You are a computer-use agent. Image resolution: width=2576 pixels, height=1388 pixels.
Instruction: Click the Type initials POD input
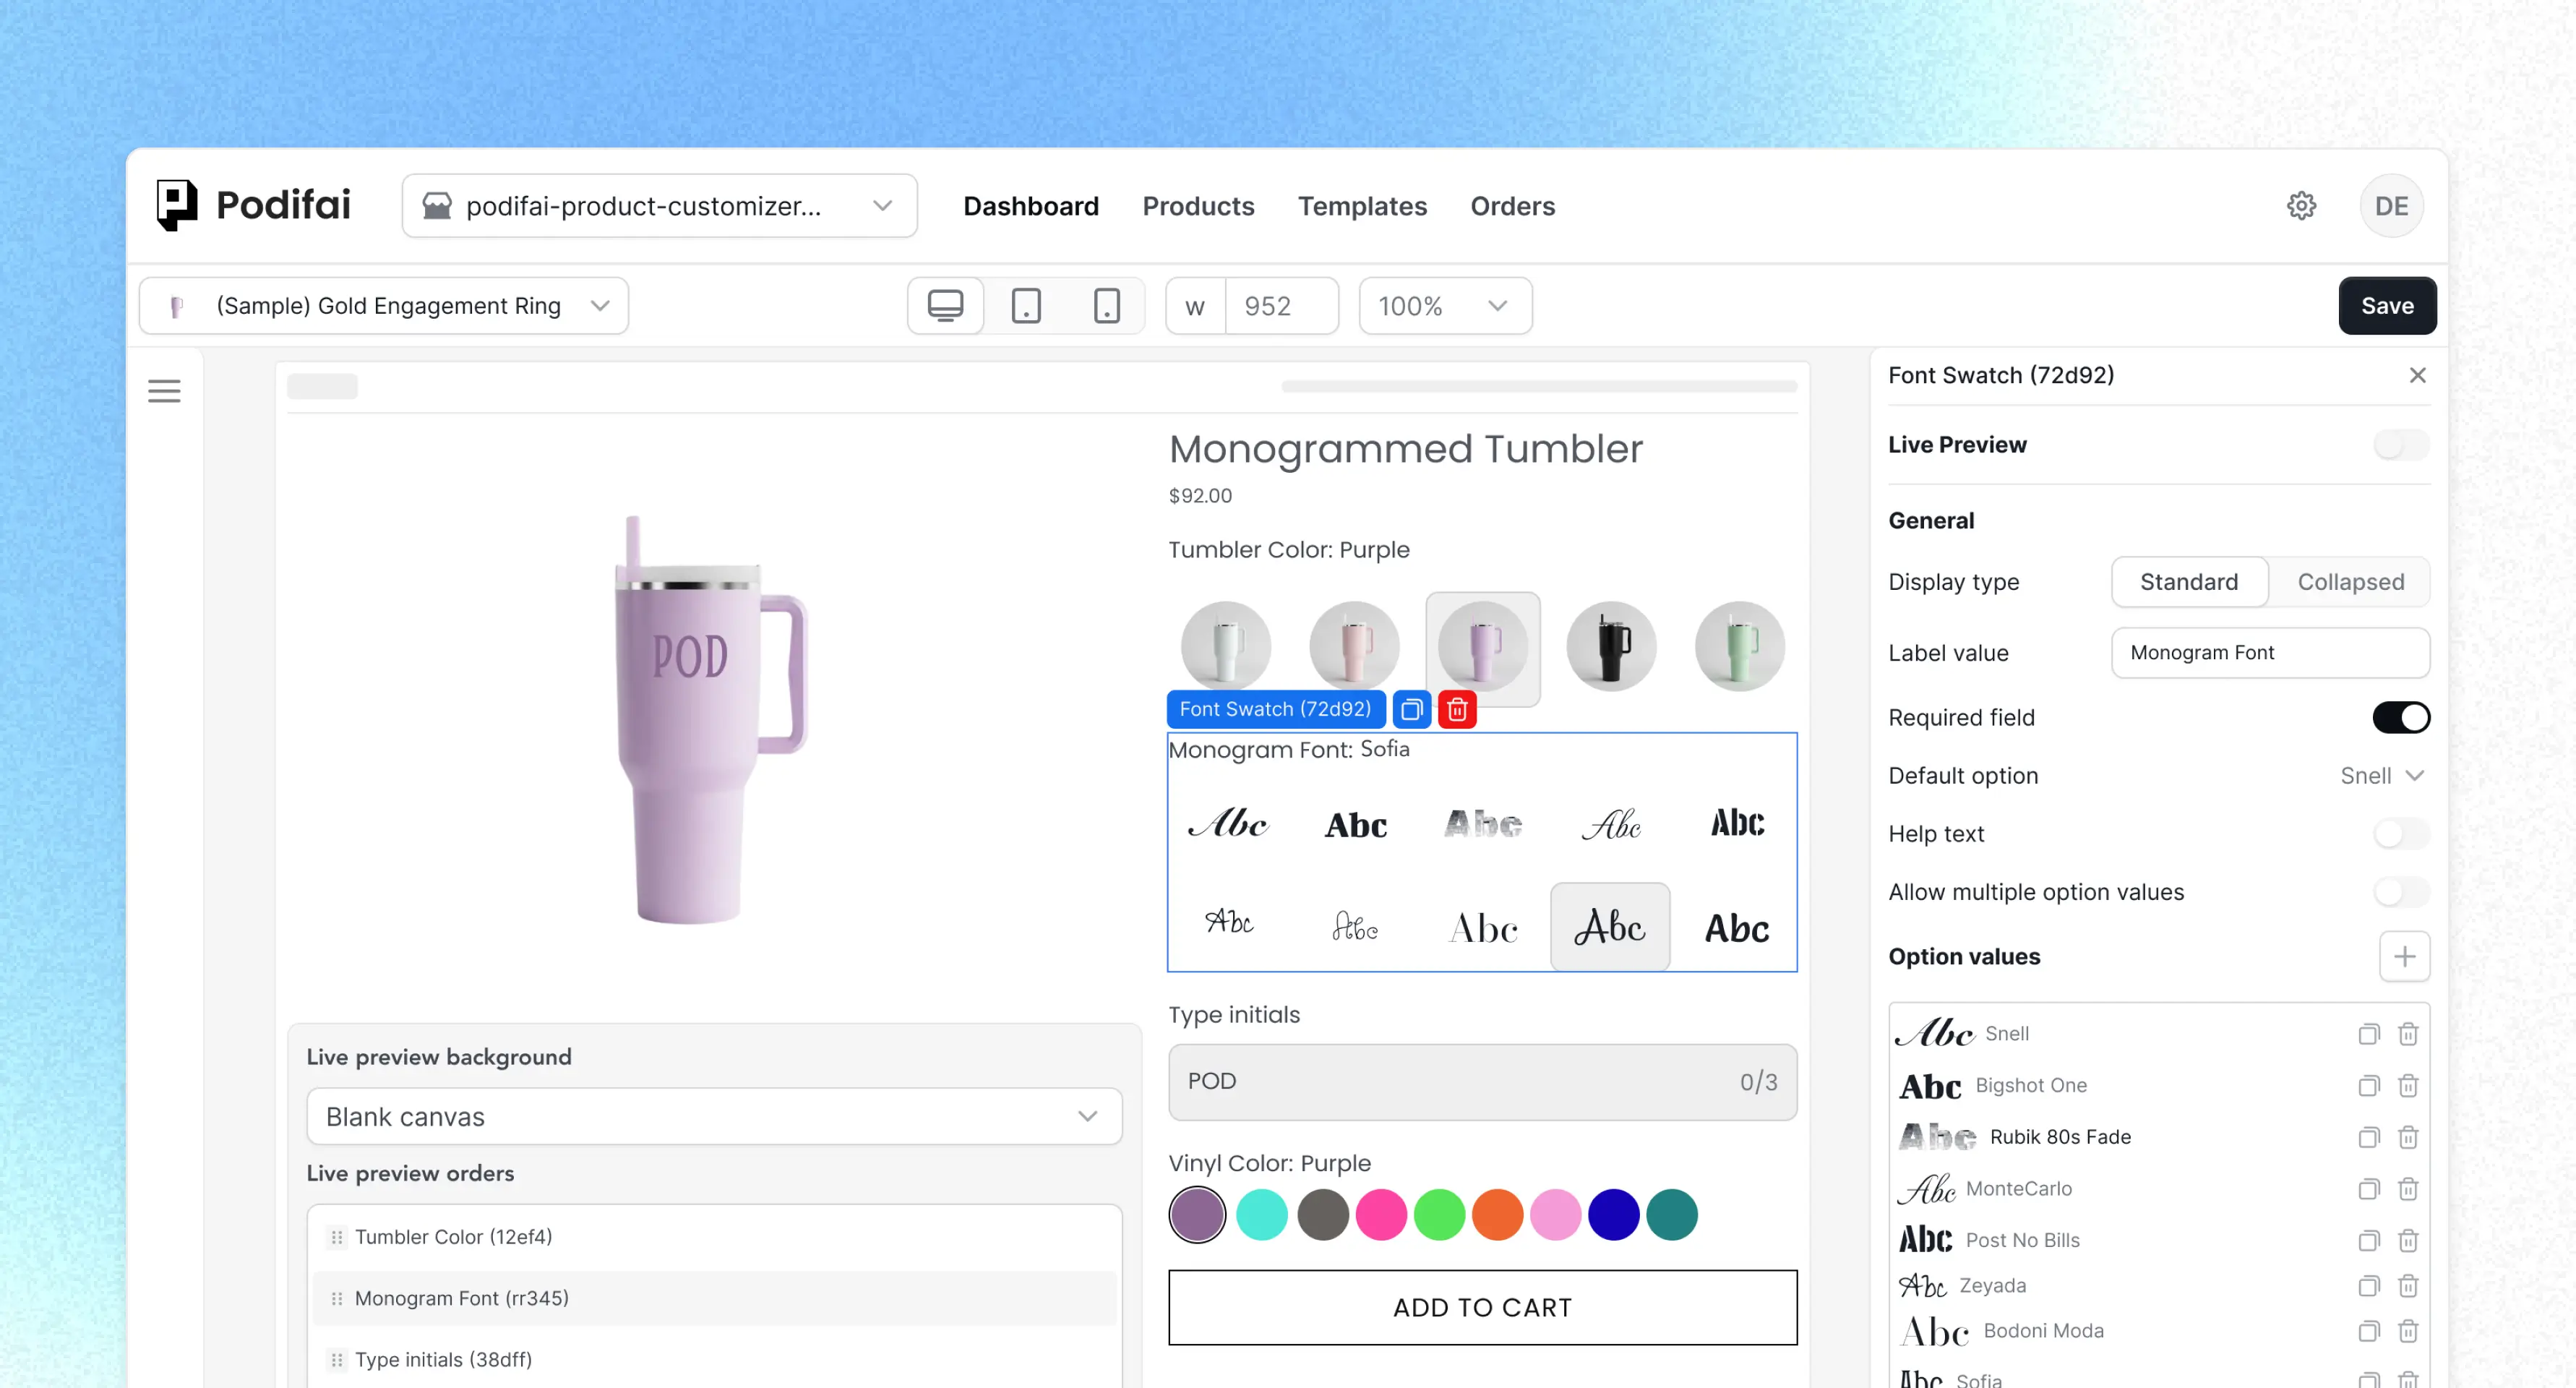(x=1482, y=1082)
